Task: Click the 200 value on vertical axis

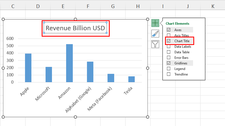Action: click(10, 68)
